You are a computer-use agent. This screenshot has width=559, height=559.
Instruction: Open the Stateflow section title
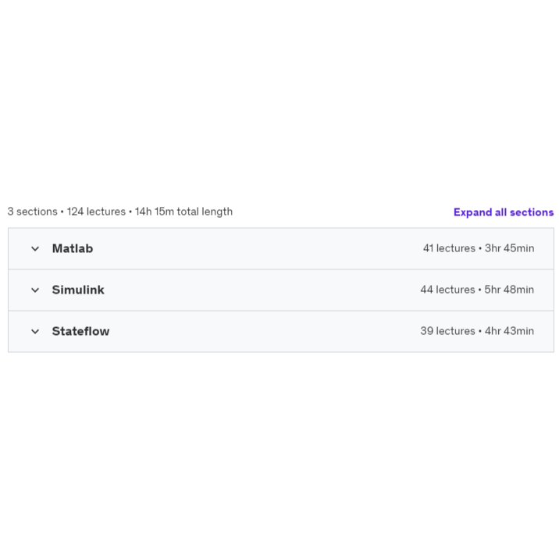coord(80,332)
